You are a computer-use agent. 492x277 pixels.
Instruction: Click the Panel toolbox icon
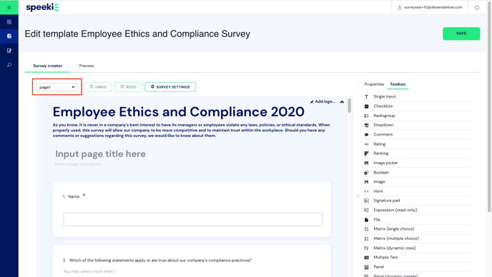[366, 267]
